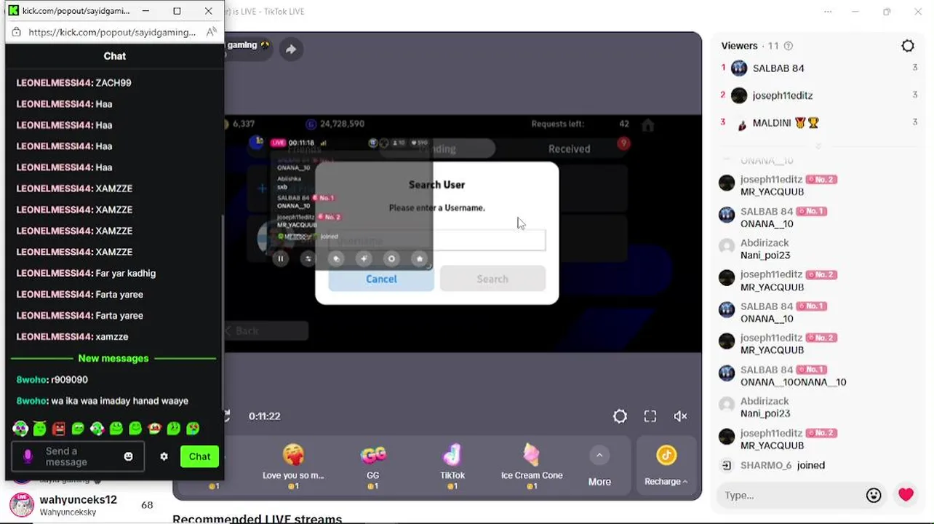Viewport: 934px width, 524px height.
Task: Open the TikTok window more options ellipsis
Action: point(828,12)
